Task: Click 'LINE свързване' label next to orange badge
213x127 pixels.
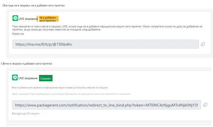Action: point(28,19)
